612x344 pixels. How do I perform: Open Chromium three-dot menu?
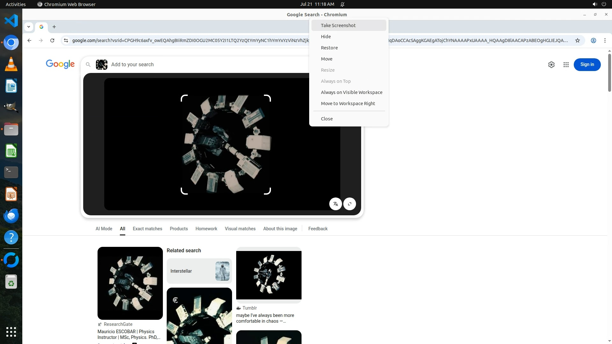(605, 40)
